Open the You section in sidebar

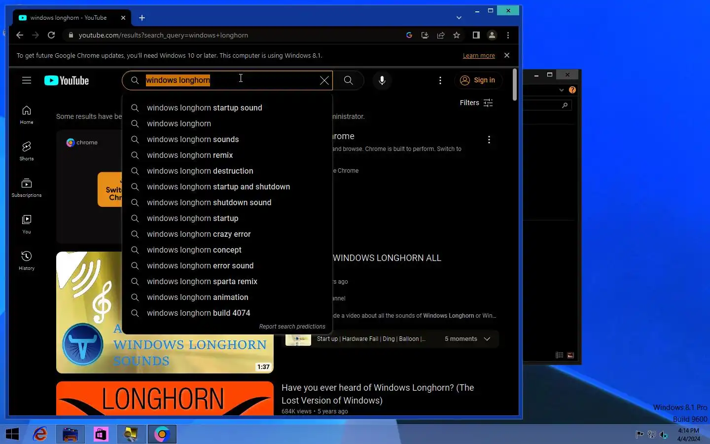point(27,224)
